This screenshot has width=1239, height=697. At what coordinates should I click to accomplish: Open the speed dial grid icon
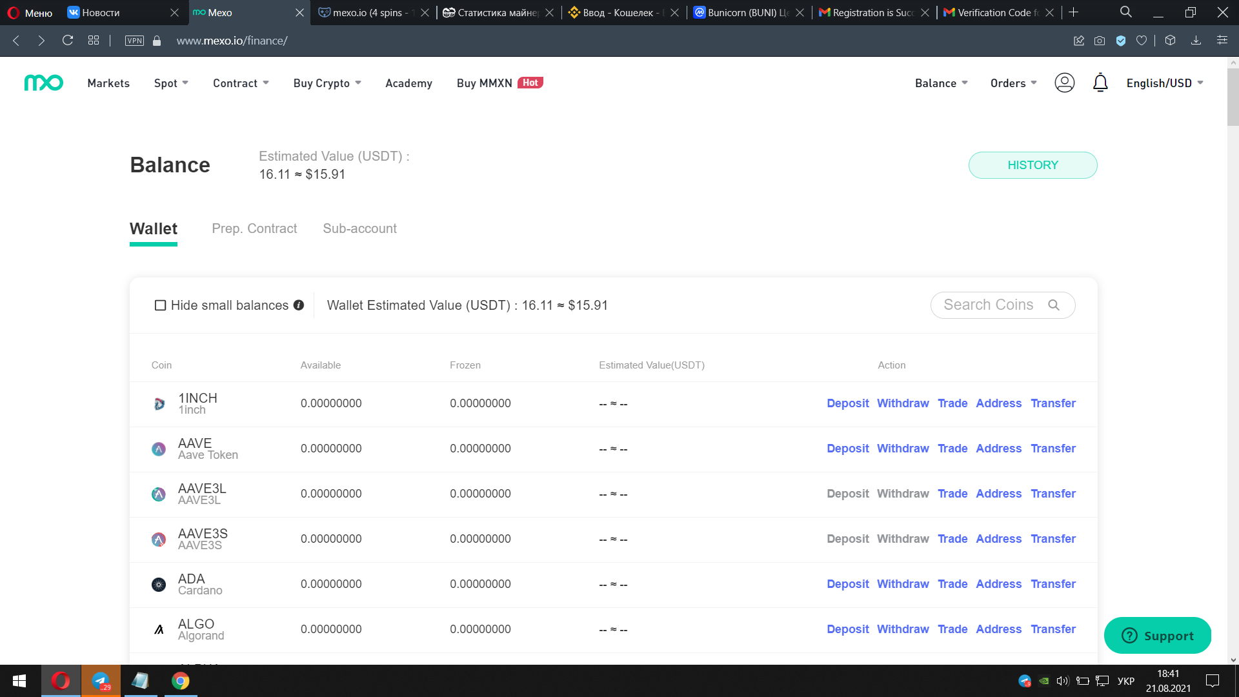tap(94, 41)
